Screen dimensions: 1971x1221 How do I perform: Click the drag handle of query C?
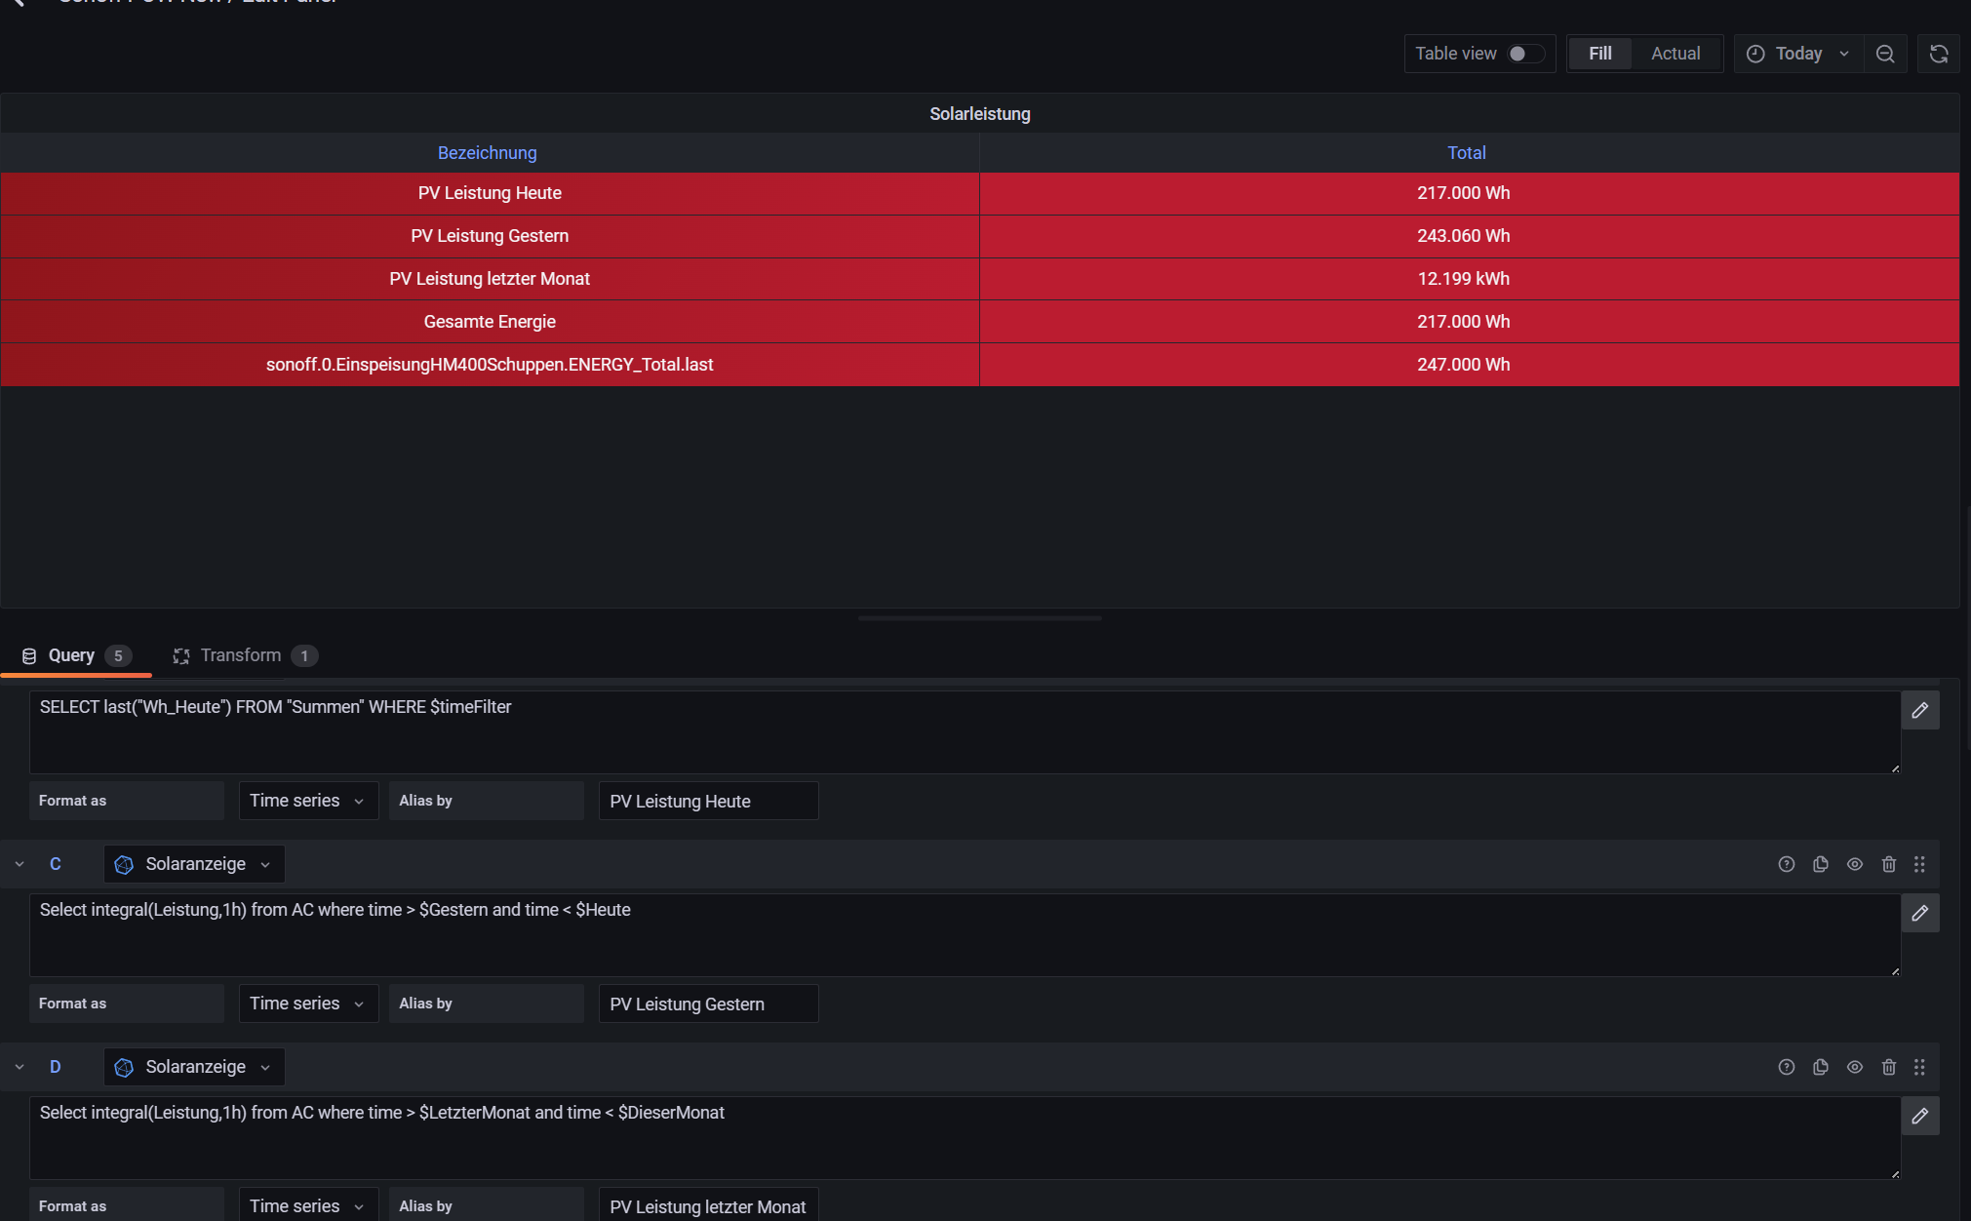point(1919,864)
